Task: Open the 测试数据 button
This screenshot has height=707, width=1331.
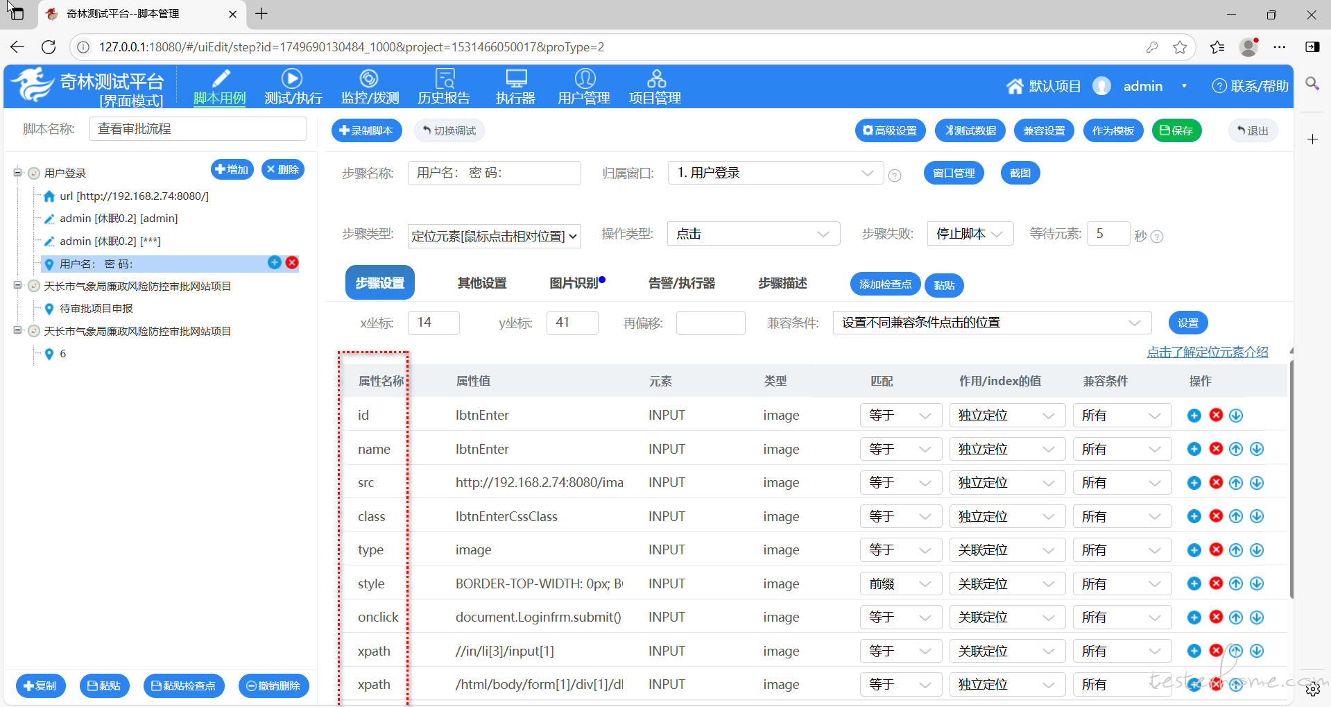Action: pyautogui.click(x=970, y=130)
